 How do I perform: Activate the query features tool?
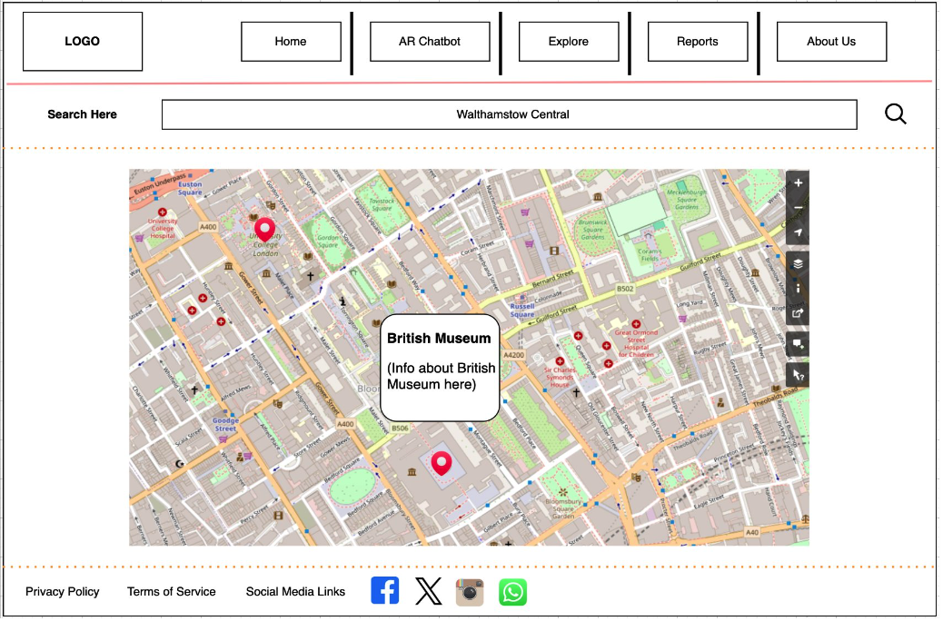tap(798, 375)
